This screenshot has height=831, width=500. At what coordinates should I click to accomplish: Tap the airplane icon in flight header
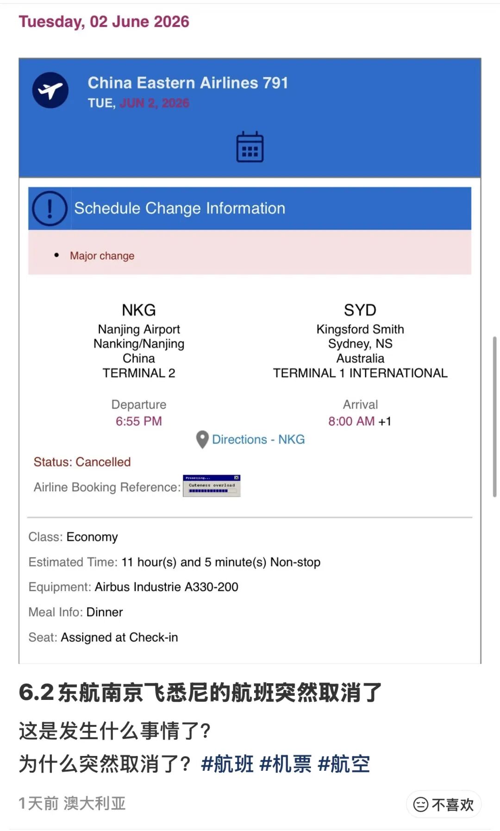[50, 90]
